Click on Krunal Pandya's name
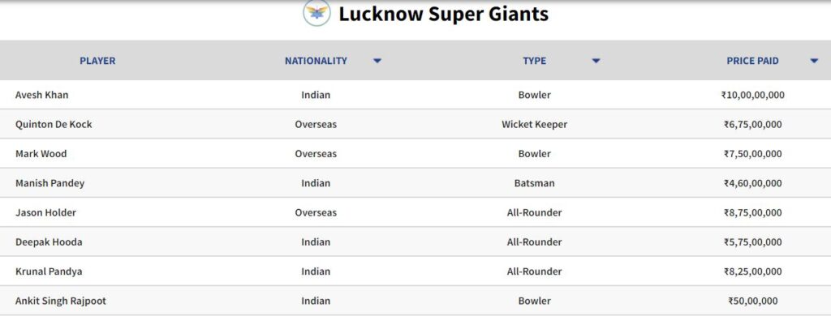Image resolution: width=831 pixels, height=329 pixels. pyautogui.click(x=49, y=271)
